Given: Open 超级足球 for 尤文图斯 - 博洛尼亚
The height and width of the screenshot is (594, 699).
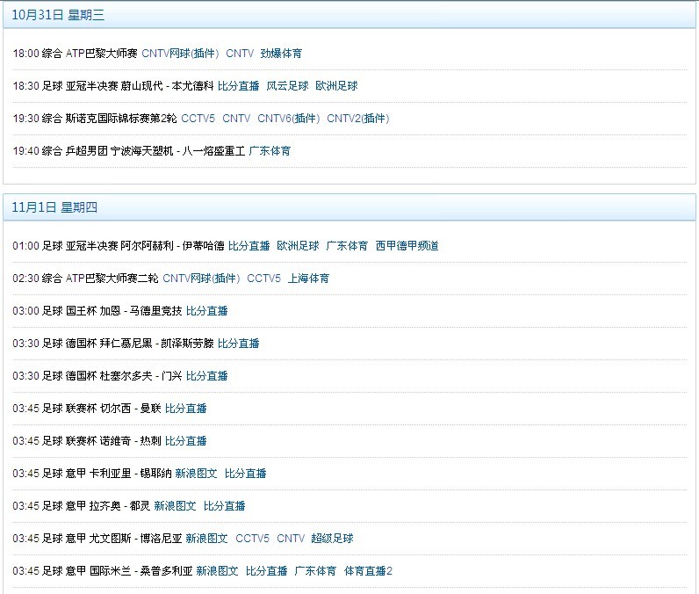Looking at the screenshot, I should click(x=333, y=539).
